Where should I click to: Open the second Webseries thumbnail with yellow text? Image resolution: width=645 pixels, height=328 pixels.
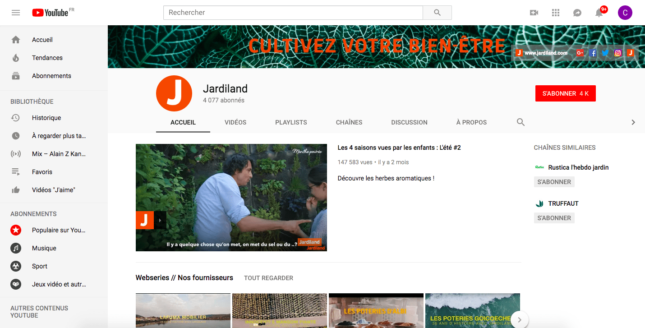point(280,310)
